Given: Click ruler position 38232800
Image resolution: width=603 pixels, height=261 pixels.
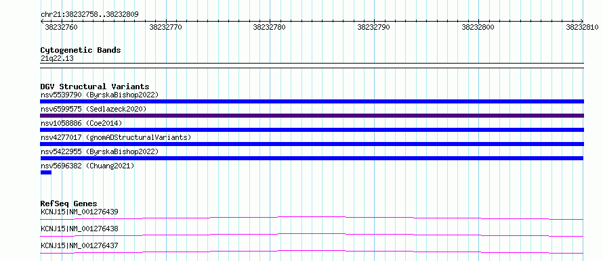Looking at the screenshot, I should [478, 27].
